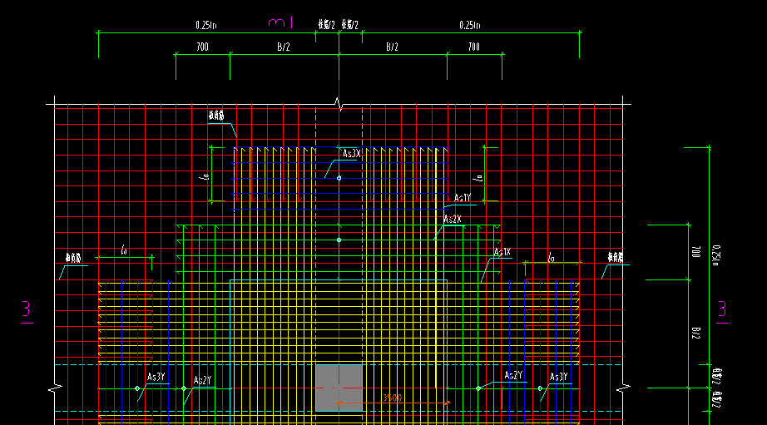Viewport: 767px width, 425px height.
Task: Select the vertical 700 dimension on right
Action: click(696, 252)
